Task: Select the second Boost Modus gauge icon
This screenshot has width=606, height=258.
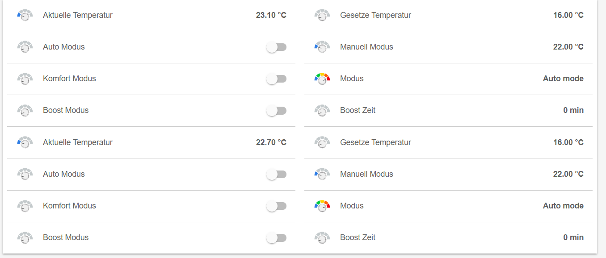Action: (x=25, y=237)
